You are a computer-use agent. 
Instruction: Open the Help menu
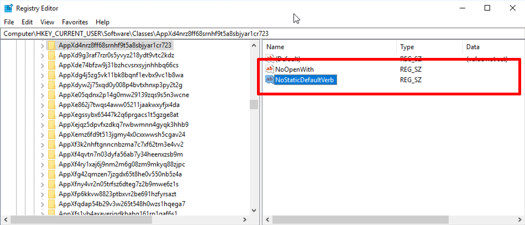coord(102,22)
